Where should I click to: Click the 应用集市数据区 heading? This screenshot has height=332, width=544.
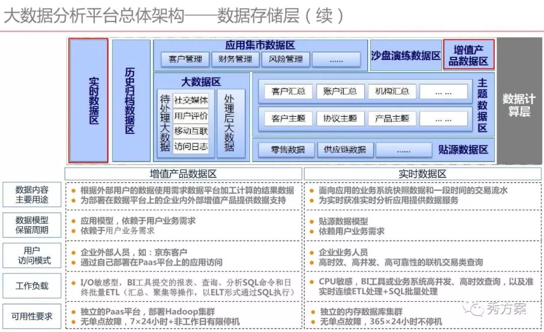(260, 45)
